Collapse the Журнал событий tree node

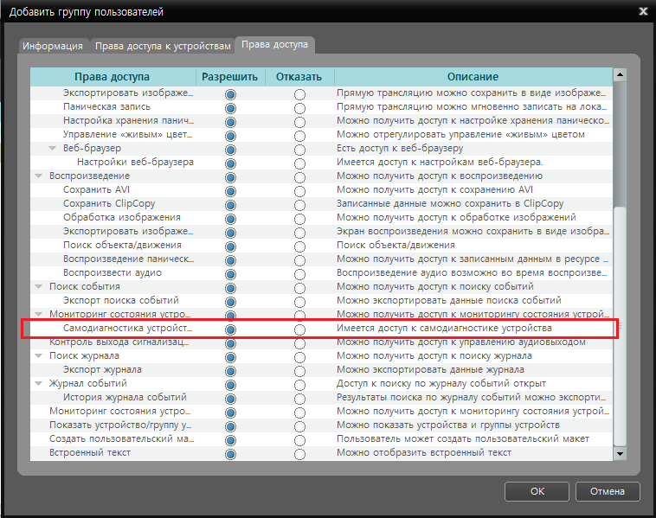(x=38, y=384)
